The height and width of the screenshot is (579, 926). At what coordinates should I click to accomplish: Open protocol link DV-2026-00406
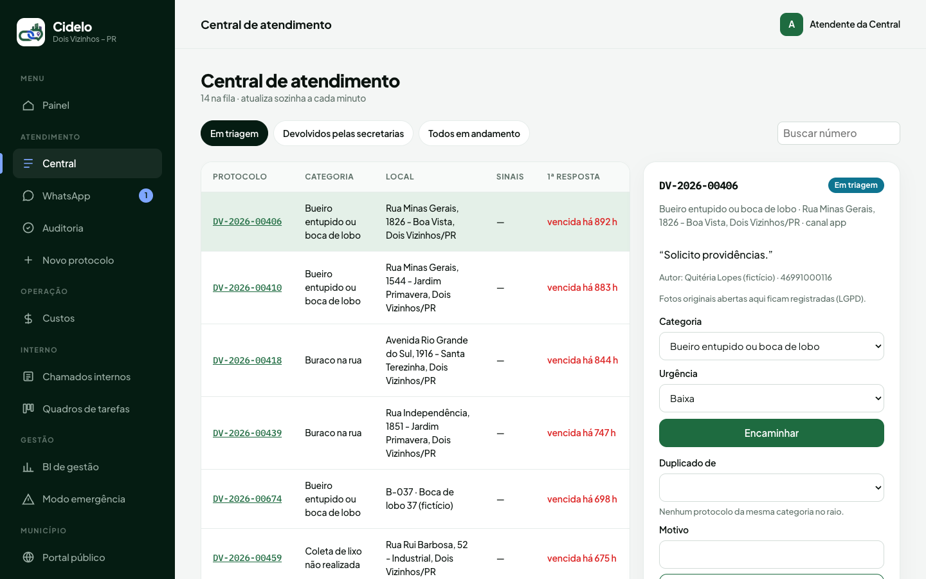(248, 222)
